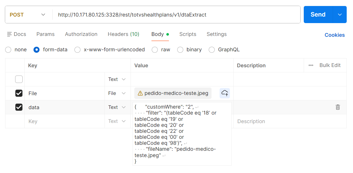Open the POST method dropdown
The height and width of the screenshot is (173, 353).
click(x=28, y=15)
